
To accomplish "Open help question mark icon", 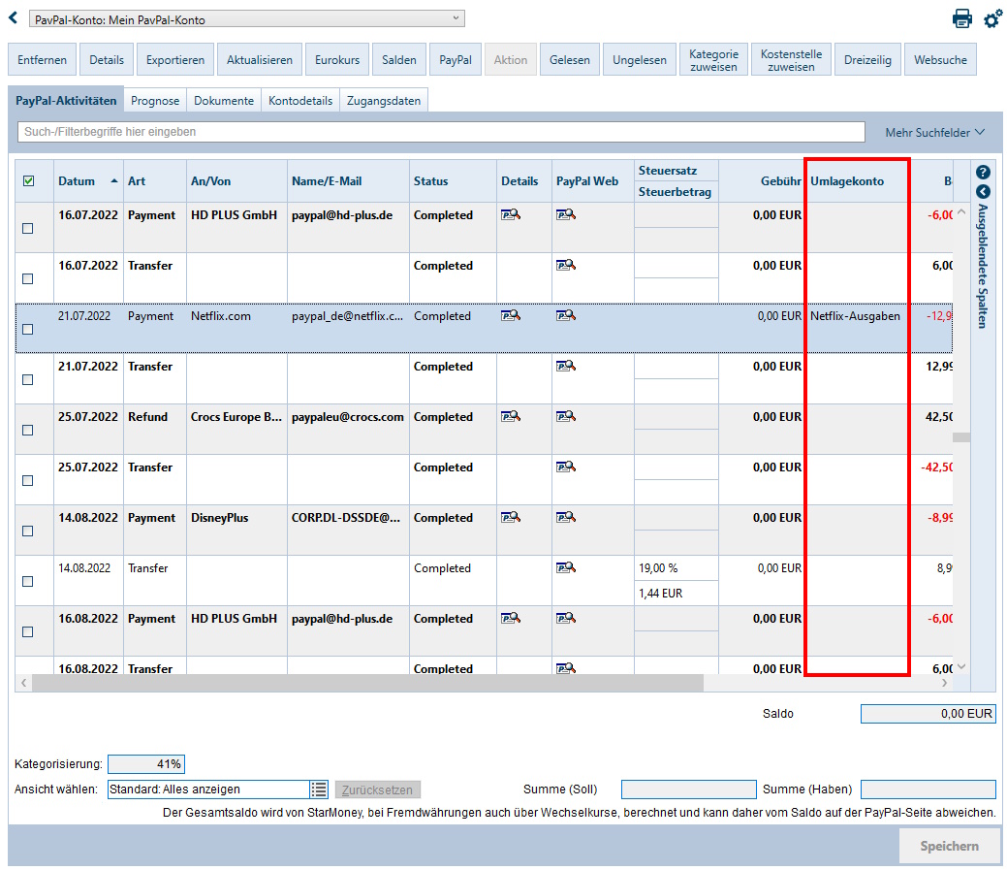I will (x=983, y=173).
